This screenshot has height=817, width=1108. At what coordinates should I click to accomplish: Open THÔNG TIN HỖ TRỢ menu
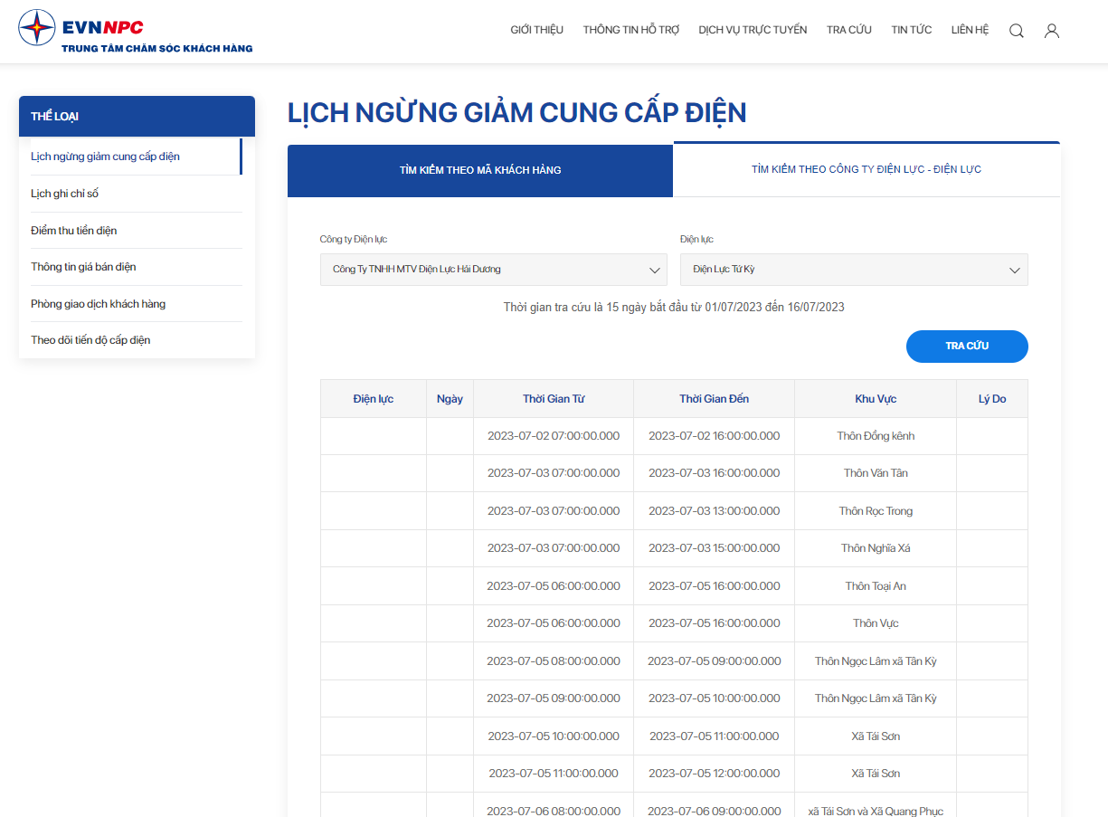pyautogui.click(x=631, y=30)
